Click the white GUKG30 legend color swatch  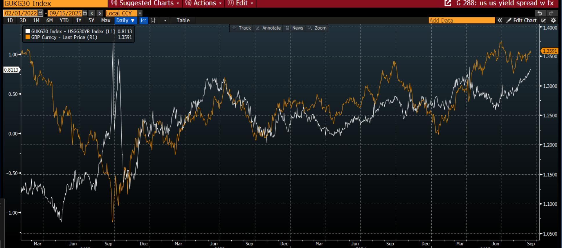tap(28, 31)
